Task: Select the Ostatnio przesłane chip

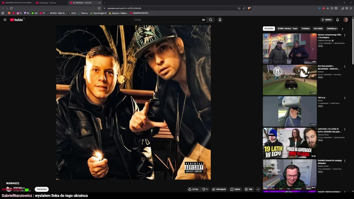Action: [332, 28]
